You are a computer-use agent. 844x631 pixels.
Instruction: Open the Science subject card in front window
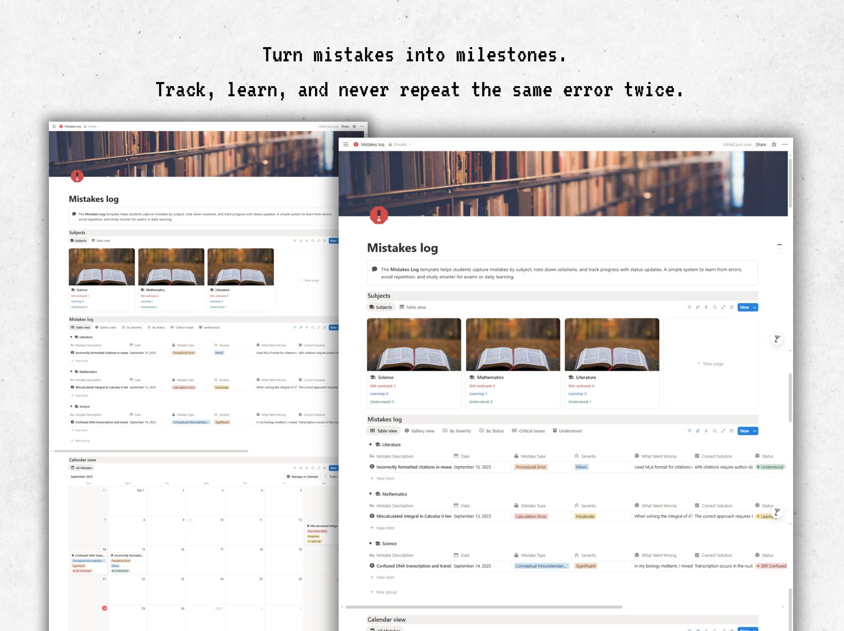coord(414,363)
